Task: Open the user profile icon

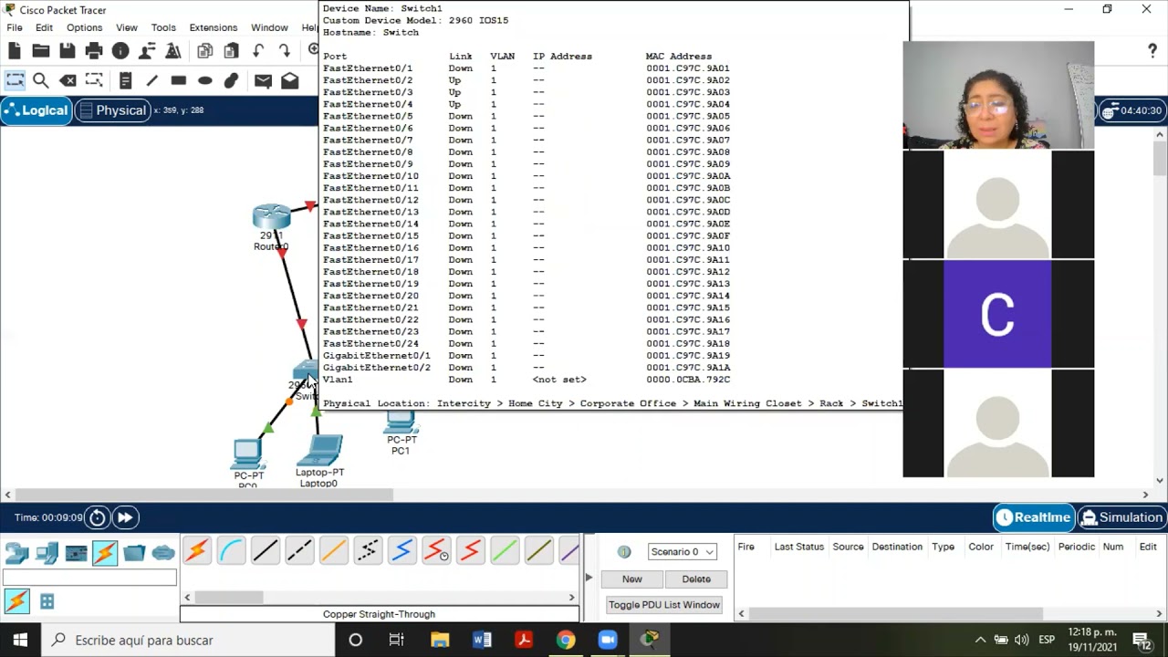Action: tap(146, 50)
